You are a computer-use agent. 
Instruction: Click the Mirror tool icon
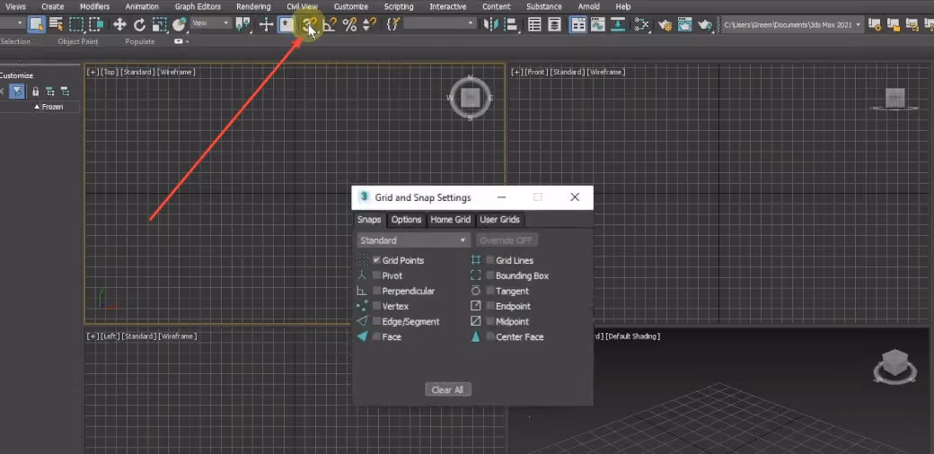click(x=491, y=24)
